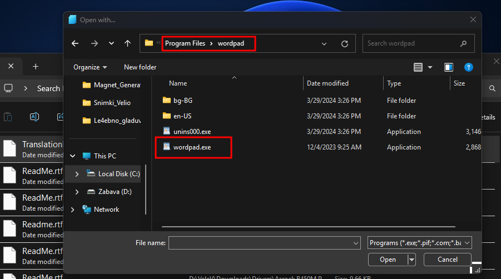Click the search magnifier icon in dialog
The image size is (501, 279).
pos(463,43)
